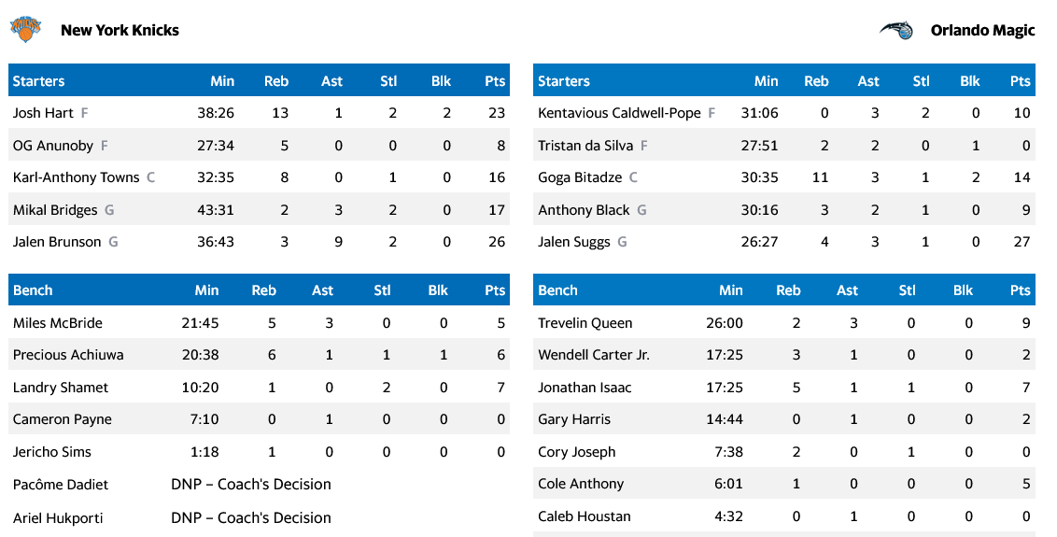Screen dimensions: 1057x537
Task: Open Kentavious Caldwell-Pope's profile
Action: click(619, 113)
